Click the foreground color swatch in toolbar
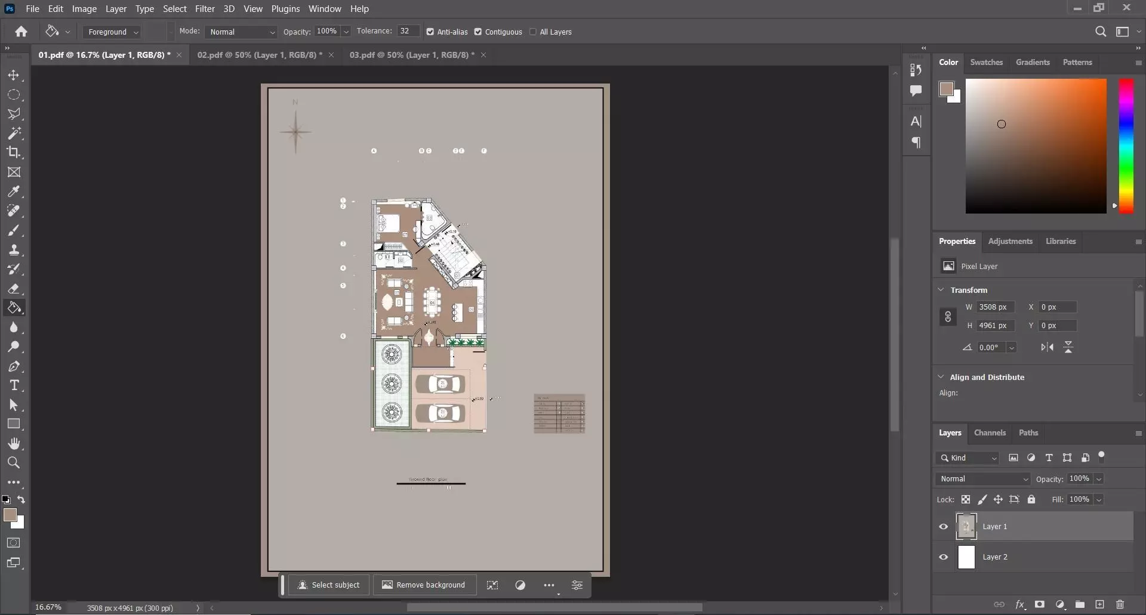The image size is (1146, 615). (x=10, y=515)
